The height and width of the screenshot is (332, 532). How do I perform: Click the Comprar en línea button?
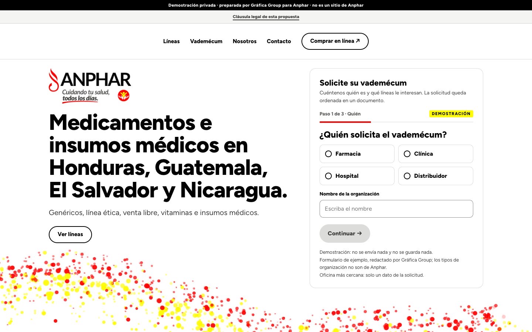point(335,41)
